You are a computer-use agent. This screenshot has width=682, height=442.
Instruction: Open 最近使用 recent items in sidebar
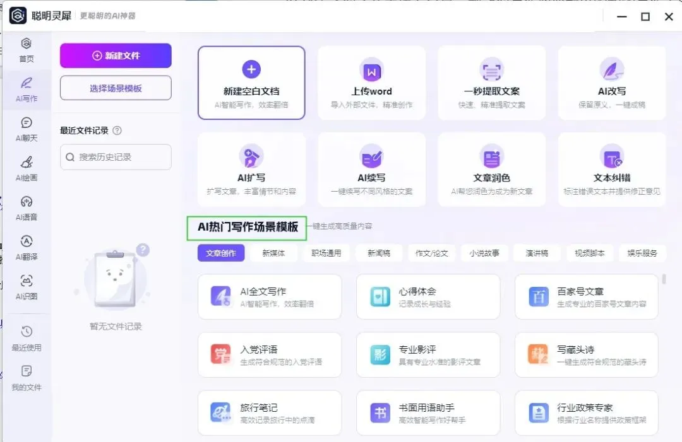(x=26, y=337)
